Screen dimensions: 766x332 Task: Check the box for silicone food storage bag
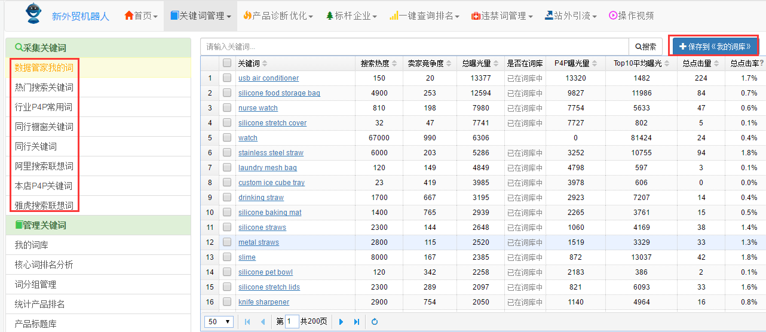tap(227, 93)
